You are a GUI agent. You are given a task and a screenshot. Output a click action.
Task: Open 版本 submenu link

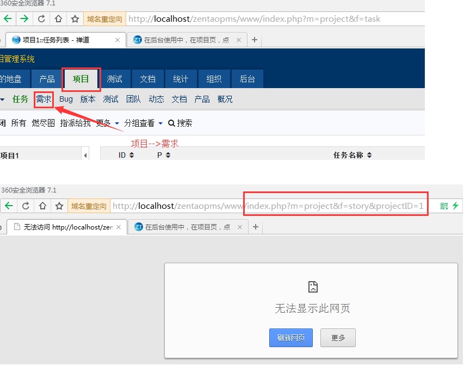(x=88, y=99)
